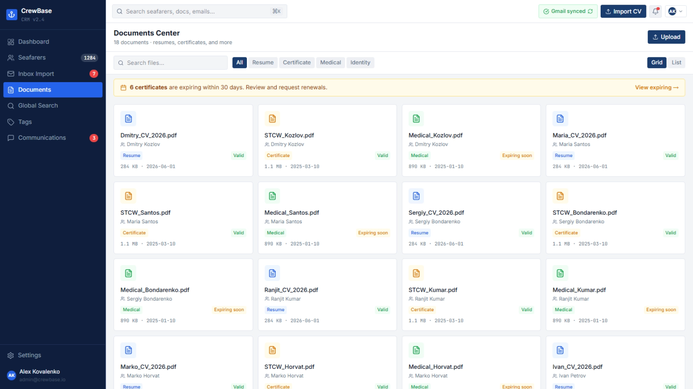Click the Ranjit_CV_2026.pdf file name
This screenshot has height=389, width=693.
coord(291,290)
